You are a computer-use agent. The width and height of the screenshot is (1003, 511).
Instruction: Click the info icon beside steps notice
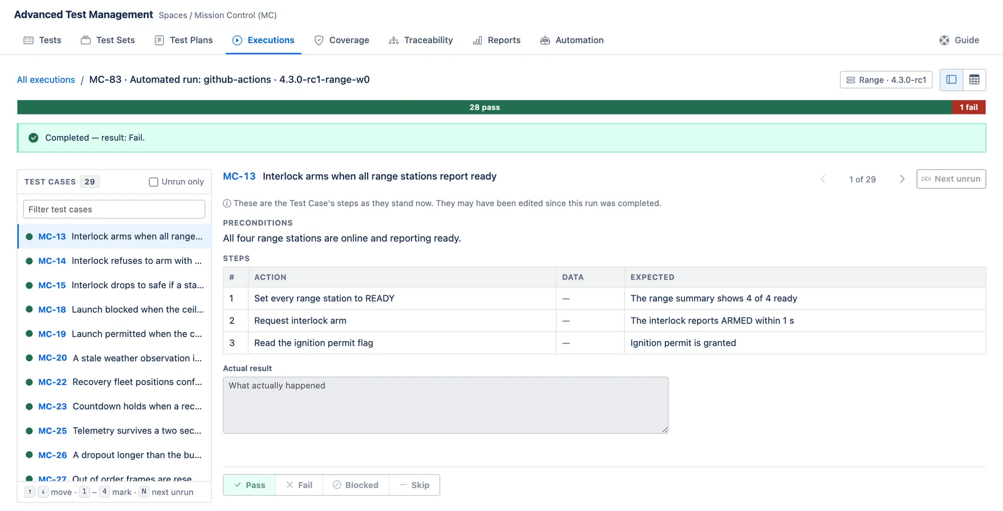click(227, 203)
